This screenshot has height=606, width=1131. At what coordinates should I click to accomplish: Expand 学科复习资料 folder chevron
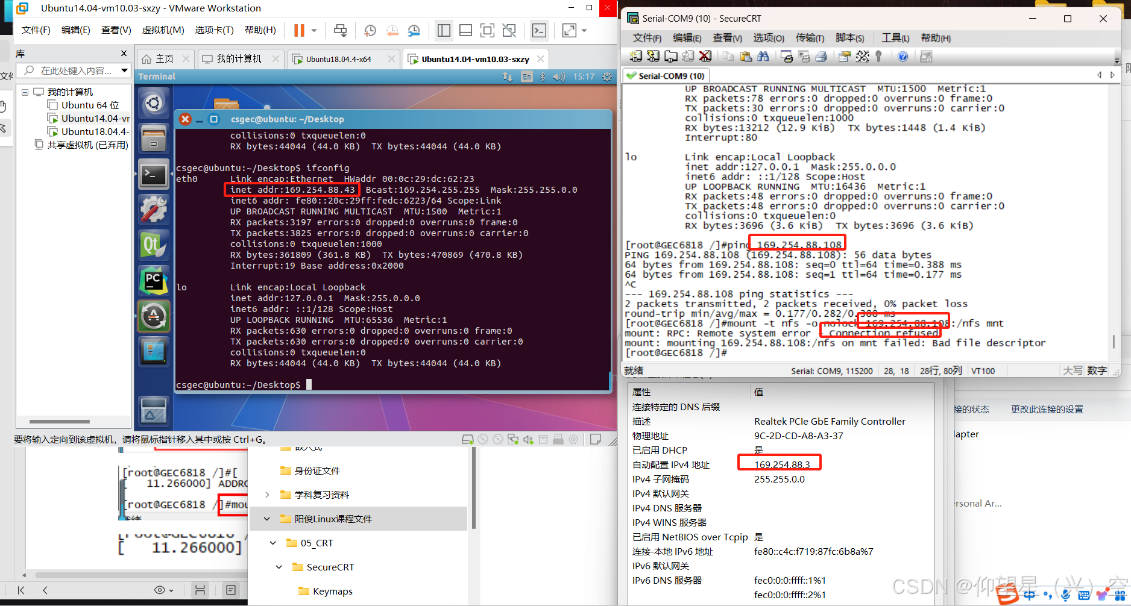point(267,495)
